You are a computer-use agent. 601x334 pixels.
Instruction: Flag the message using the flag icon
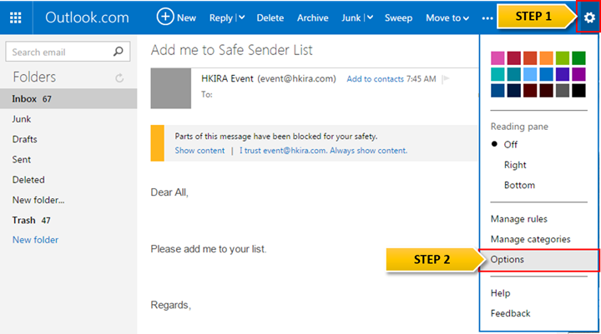(446, 79)
